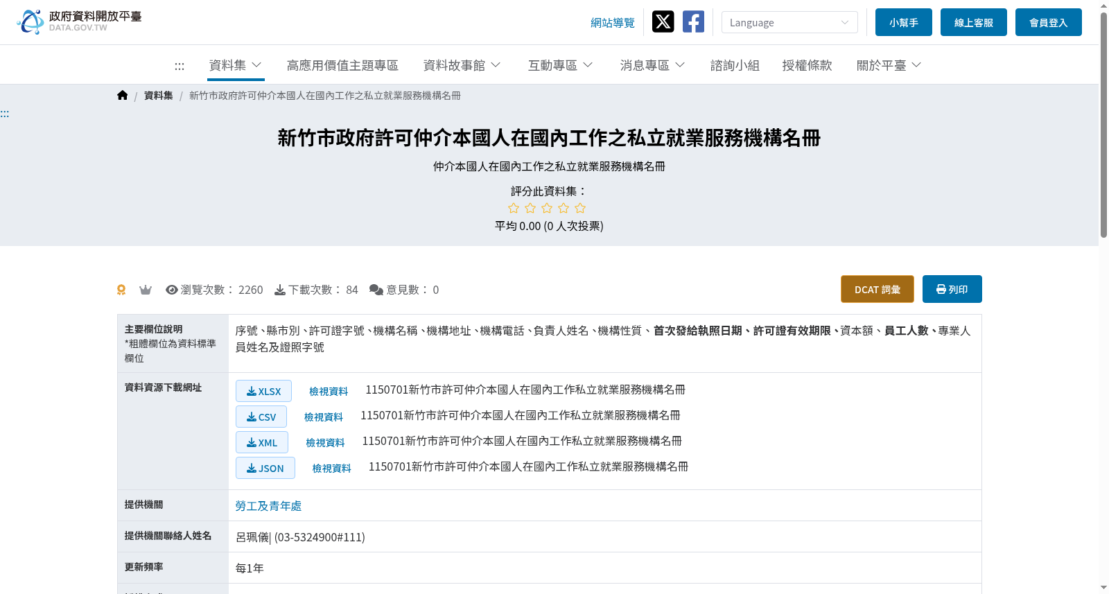
Task: Expand the 資料故事館 menu
Action: tap(462, 65)
